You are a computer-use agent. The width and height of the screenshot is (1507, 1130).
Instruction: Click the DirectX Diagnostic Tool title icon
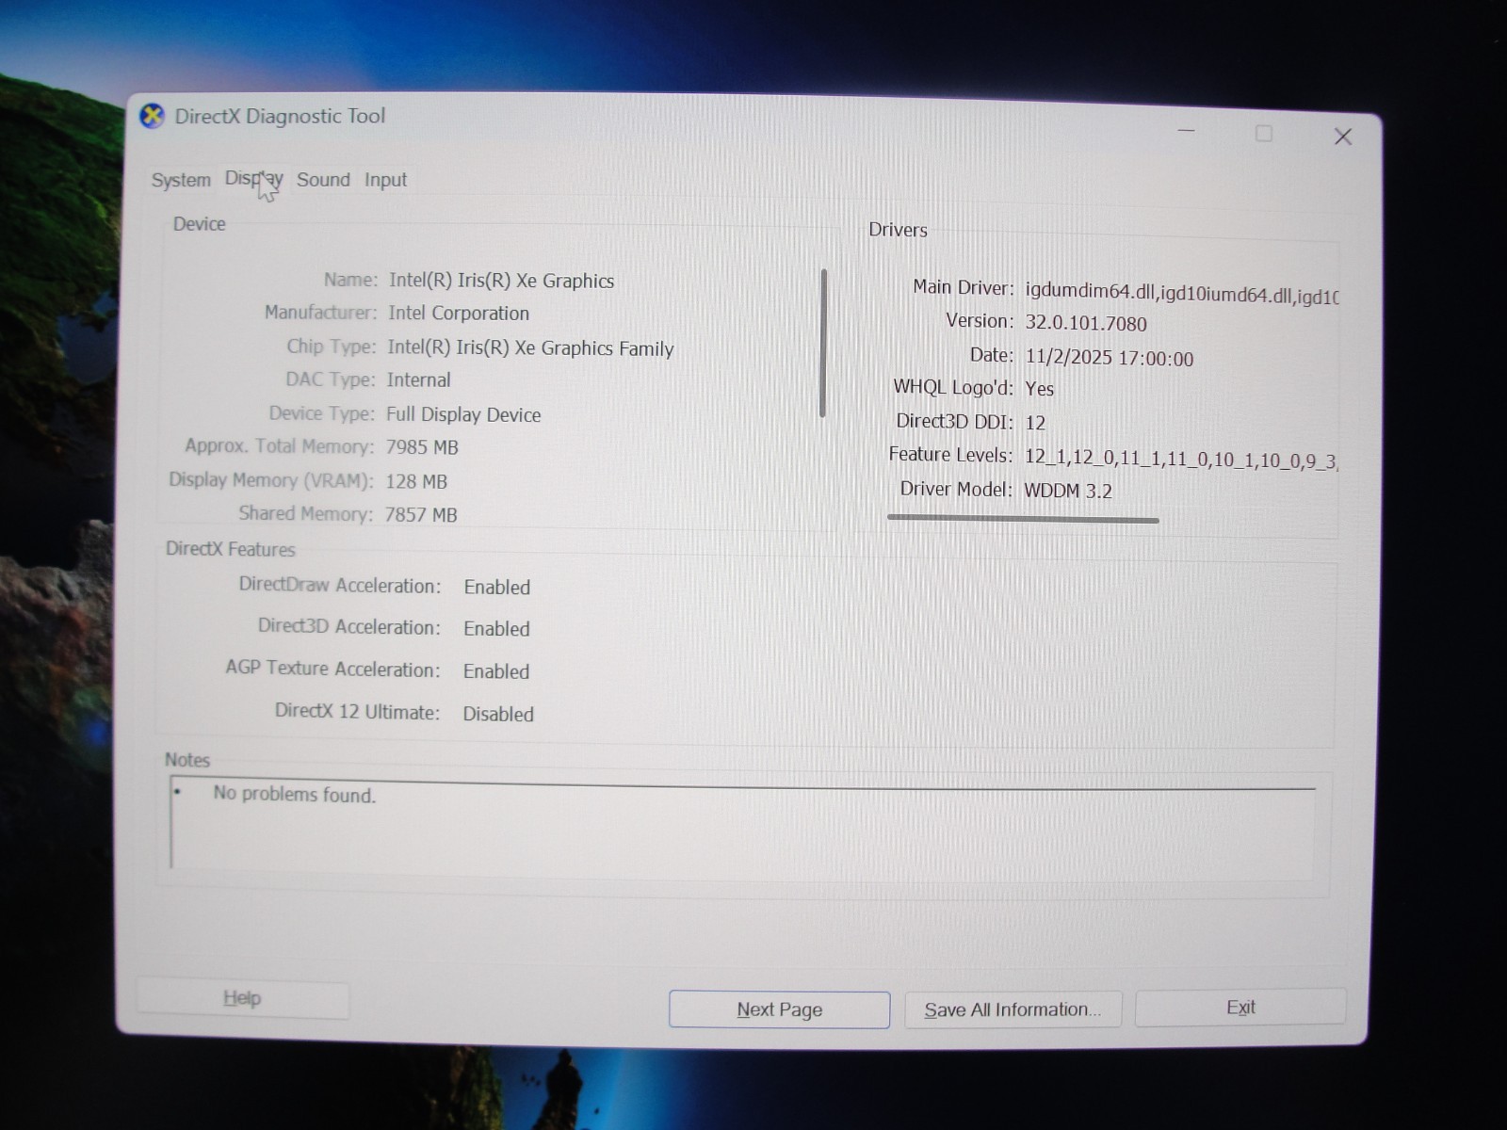152,116
